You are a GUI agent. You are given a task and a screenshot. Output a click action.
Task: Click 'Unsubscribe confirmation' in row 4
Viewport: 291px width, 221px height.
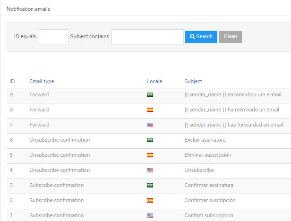pyautogui.click(x=60, y=170)
